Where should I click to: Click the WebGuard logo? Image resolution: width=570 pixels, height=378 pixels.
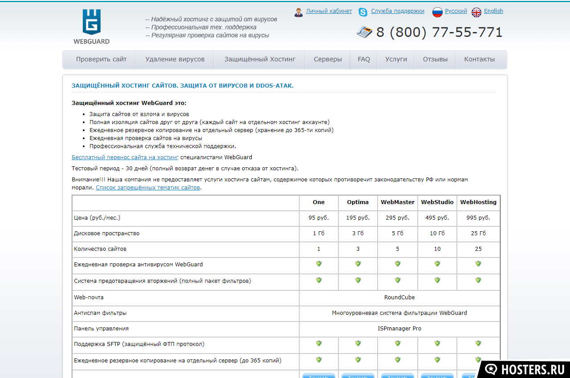(91, 27)
